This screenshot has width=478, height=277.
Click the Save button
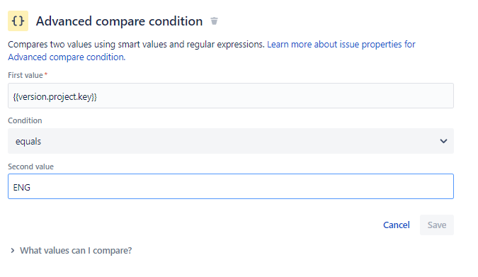[437, 225]
